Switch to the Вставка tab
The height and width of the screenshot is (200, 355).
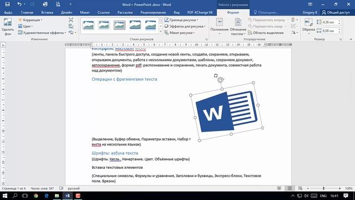coord(47,12)
